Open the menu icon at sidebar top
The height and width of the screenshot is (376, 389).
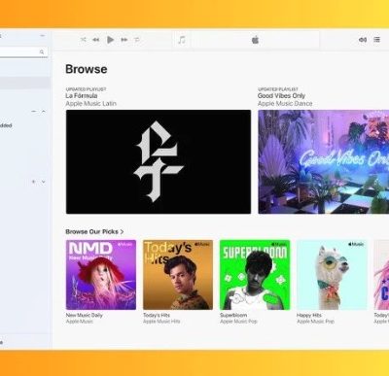click(43, 35)
